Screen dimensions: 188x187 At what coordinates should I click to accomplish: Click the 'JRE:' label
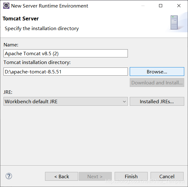pos(8,92)
